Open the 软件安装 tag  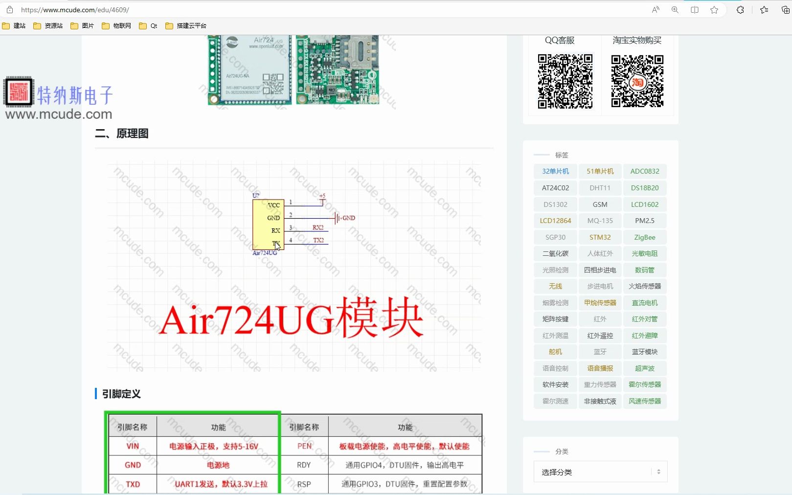[x=555, y=384]
